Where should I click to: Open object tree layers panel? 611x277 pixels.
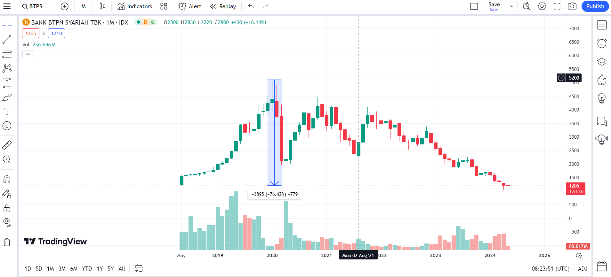tap(602, 61)
